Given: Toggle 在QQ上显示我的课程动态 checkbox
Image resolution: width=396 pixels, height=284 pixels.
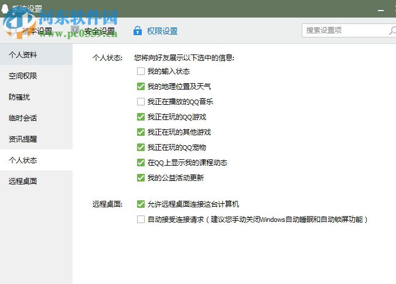Looking at the screenshot, I should pyautogui.click(x=141, y=162).
